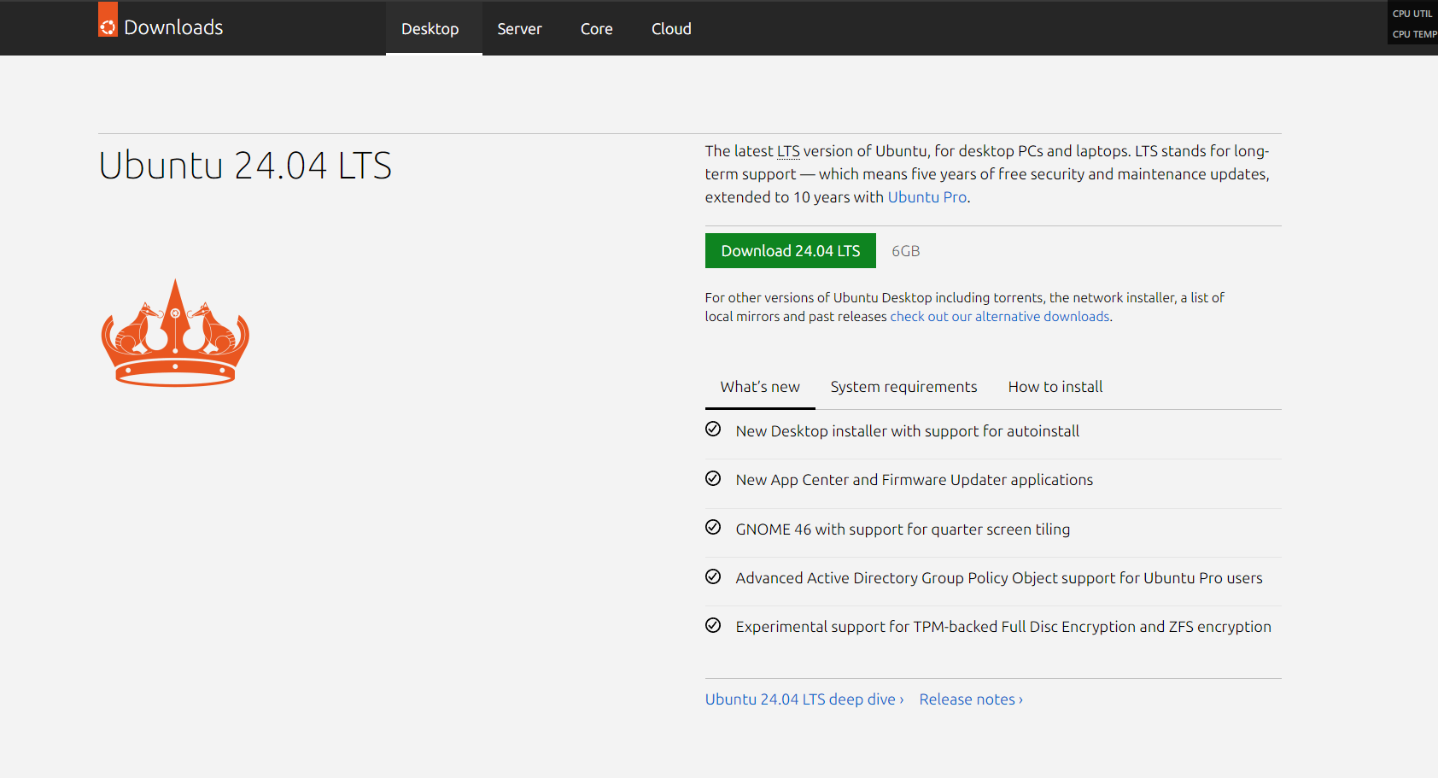Click 'GNOME 46 with support for quarter screen tiling'

[x=903, y=529]
